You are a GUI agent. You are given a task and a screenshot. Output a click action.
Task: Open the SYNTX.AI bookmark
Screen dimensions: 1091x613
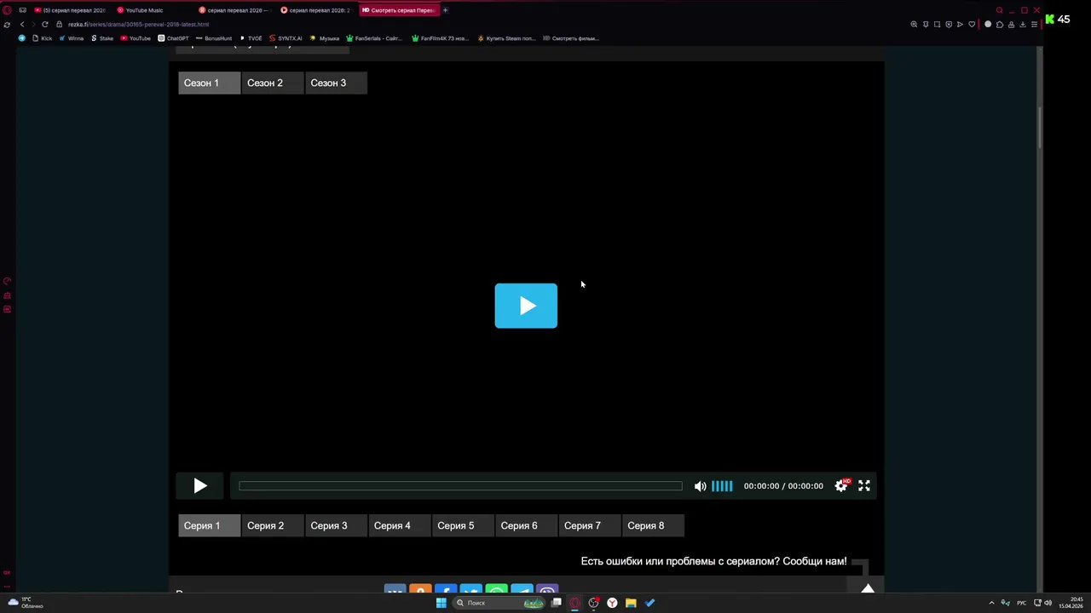(x=285, y=38)
